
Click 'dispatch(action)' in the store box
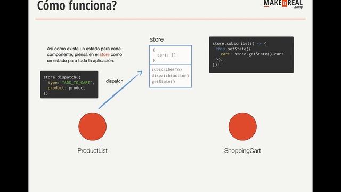tap(170, 76)
